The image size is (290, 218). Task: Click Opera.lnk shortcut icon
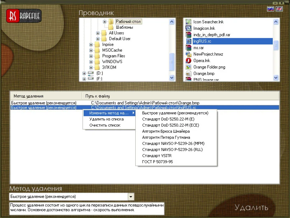tap(188, 61)
